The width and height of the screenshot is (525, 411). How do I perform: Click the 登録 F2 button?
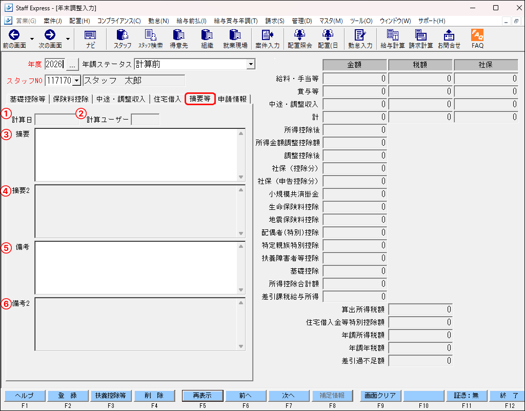coord(68,396)
